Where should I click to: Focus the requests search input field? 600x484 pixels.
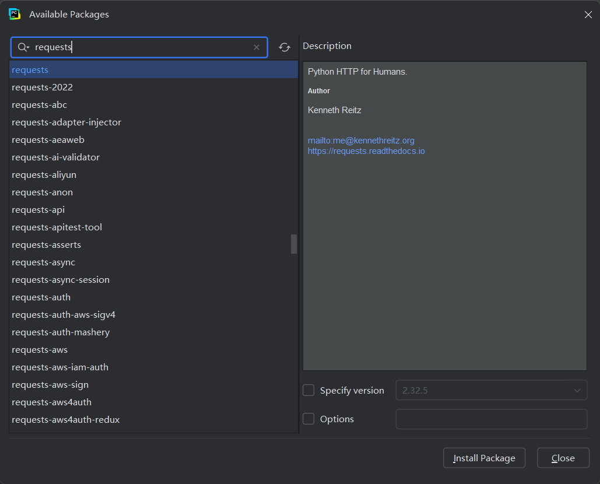[x=139, y=47]
